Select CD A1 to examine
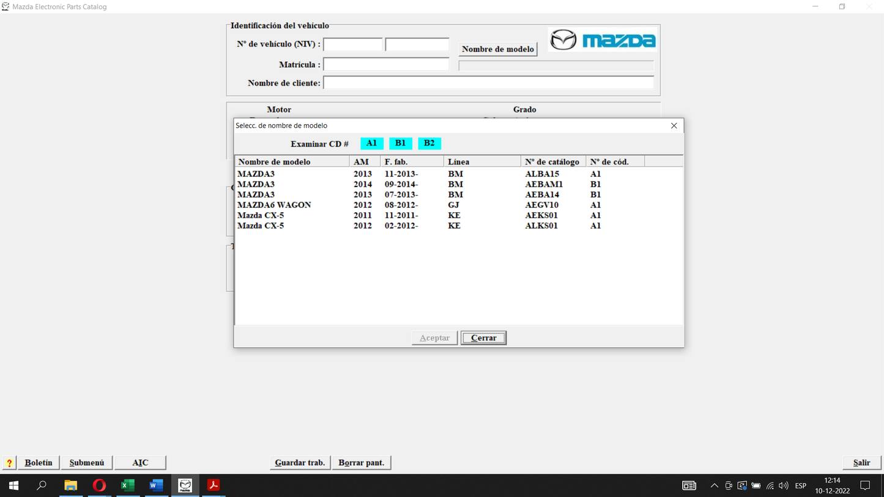Screen dimensions: 884x497 click(x=372, y=143)
